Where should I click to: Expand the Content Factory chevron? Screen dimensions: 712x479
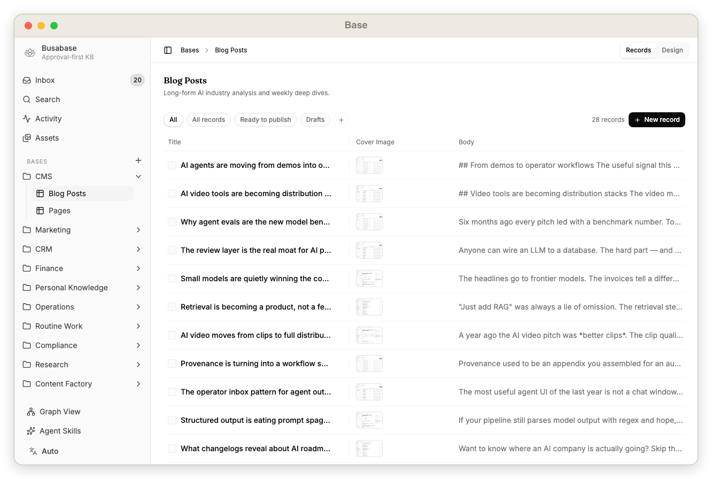tap(138, 384)
